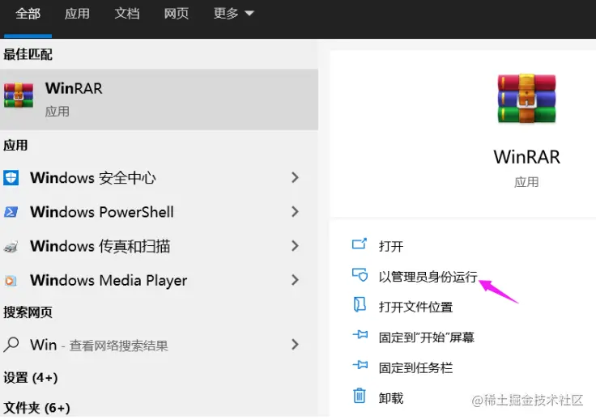This screenshot has height=420, width=596.
Task: Click the 文件夹 (6+) section header
Action: (36, 408)
